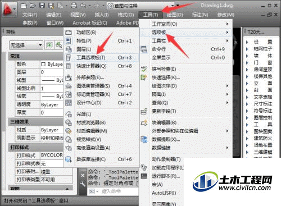Click the toggle PICKADD icon in Properties panel

49,45
